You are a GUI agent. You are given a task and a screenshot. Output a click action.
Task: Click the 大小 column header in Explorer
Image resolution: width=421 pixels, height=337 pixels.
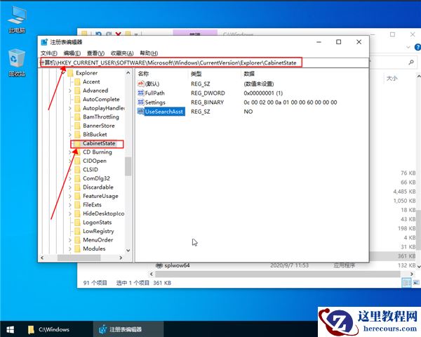[x=392, y=78]
